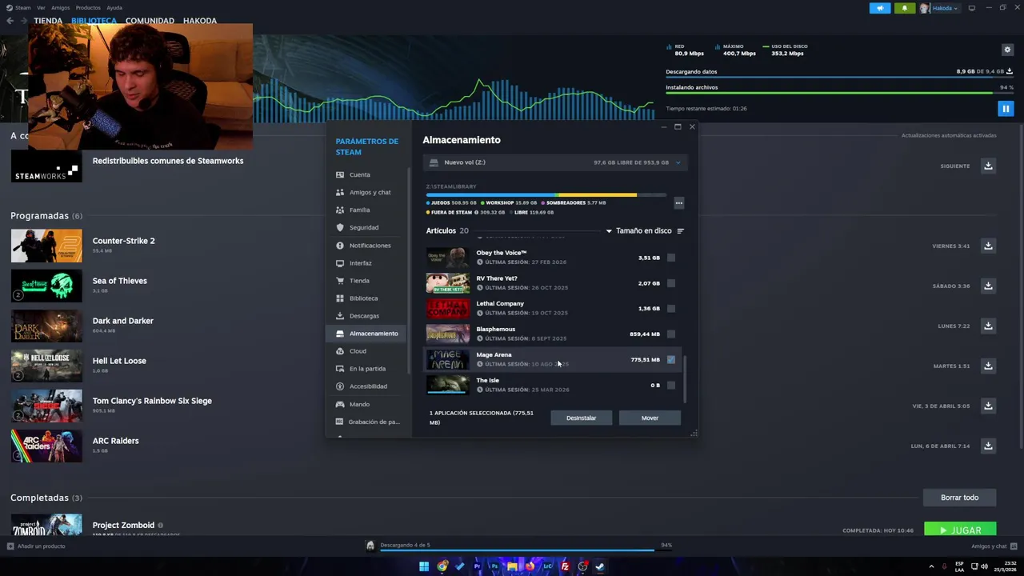The width and height of the screenshot is (1024, 576).
Task: Toggle sort order icon beside Tamaño en disco
Action: click(680, 231)
